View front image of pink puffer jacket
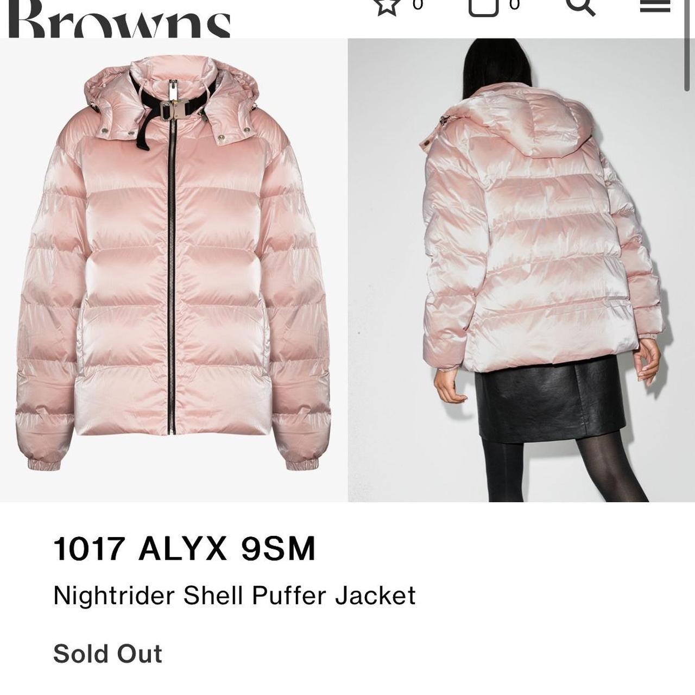Screen dimensions: 695x695 [173, 270]
